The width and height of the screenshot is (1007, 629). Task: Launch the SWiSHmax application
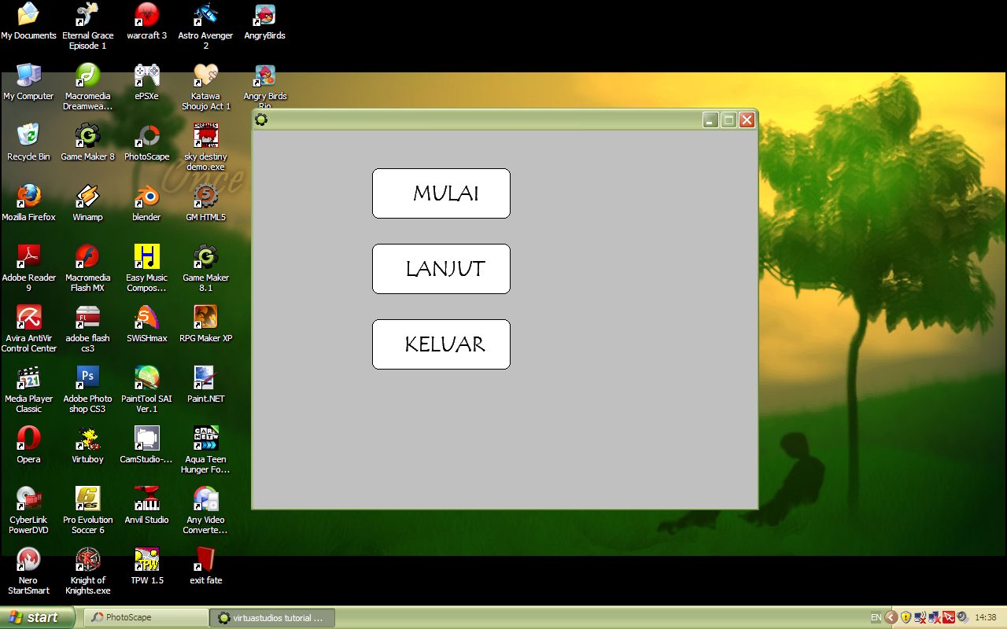(x=146, y=322)
